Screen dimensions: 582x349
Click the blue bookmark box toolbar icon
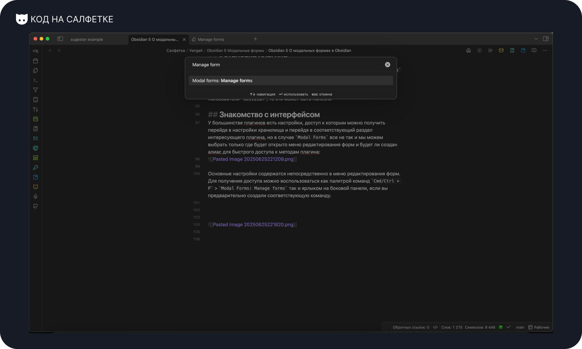(x=523, y=51)
